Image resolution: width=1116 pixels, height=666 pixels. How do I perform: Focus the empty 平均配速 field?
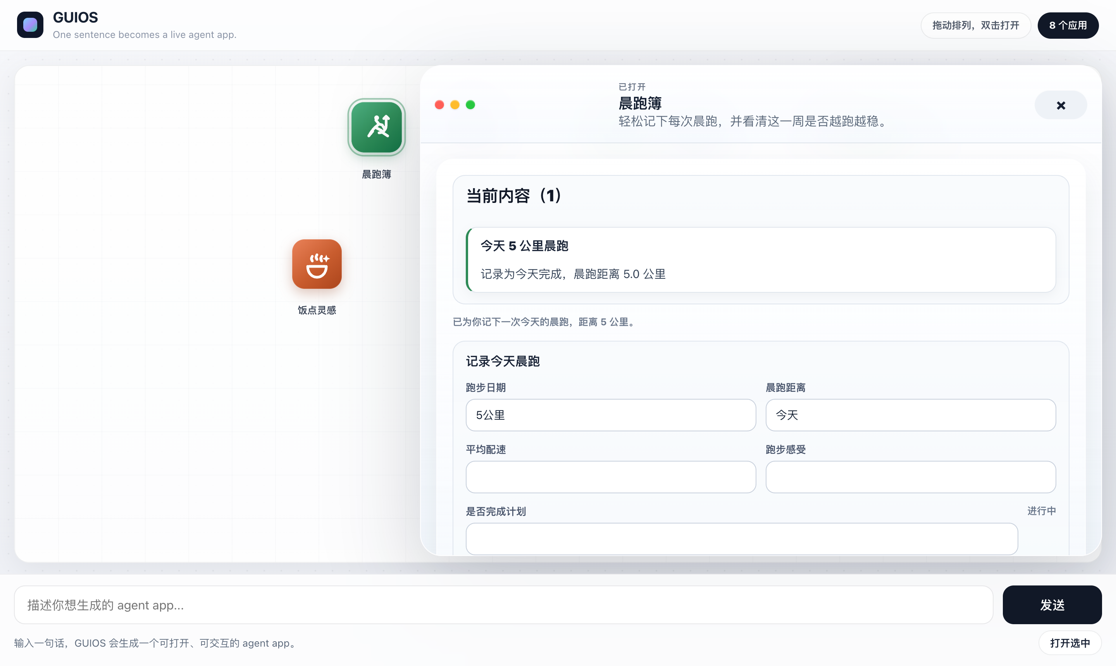pos(611,477)
